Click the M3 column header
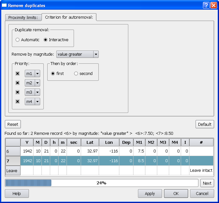219x203 pixels. click(163, 143)
